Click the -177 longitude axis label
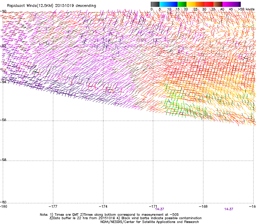The image size is (256, 224). [x=53, y=206]
